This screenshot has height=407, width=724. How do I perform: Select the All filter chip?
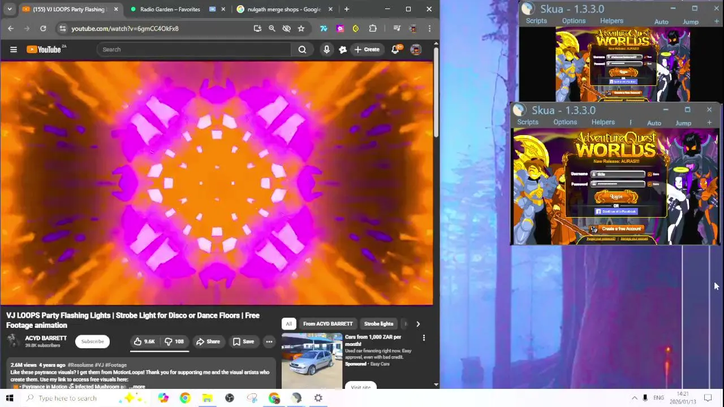click(288, 324)
